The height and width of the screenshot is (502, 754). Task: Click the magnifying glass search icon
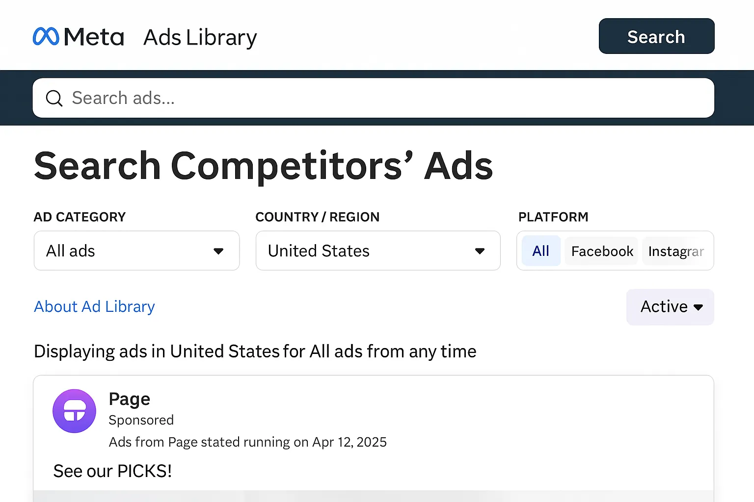pyautogui.click(x=54, y=98)
